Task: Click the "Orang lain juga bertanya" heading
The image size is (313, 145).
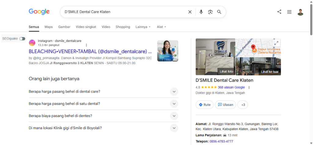Action: pyautogui.click(x=54, y=79)
